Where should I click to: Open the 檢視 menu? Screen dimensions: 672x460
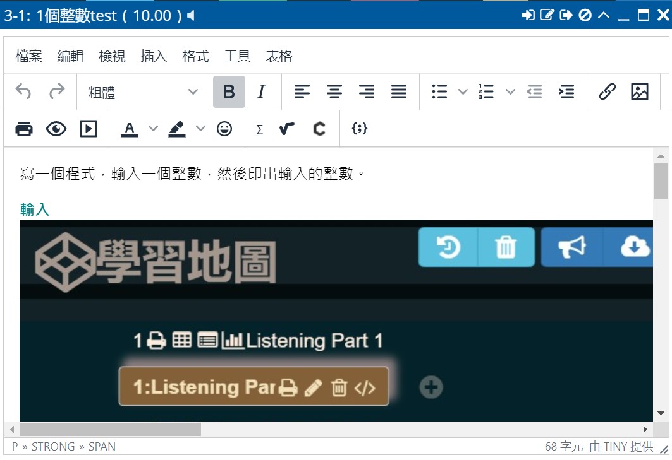tap(112, 56)
